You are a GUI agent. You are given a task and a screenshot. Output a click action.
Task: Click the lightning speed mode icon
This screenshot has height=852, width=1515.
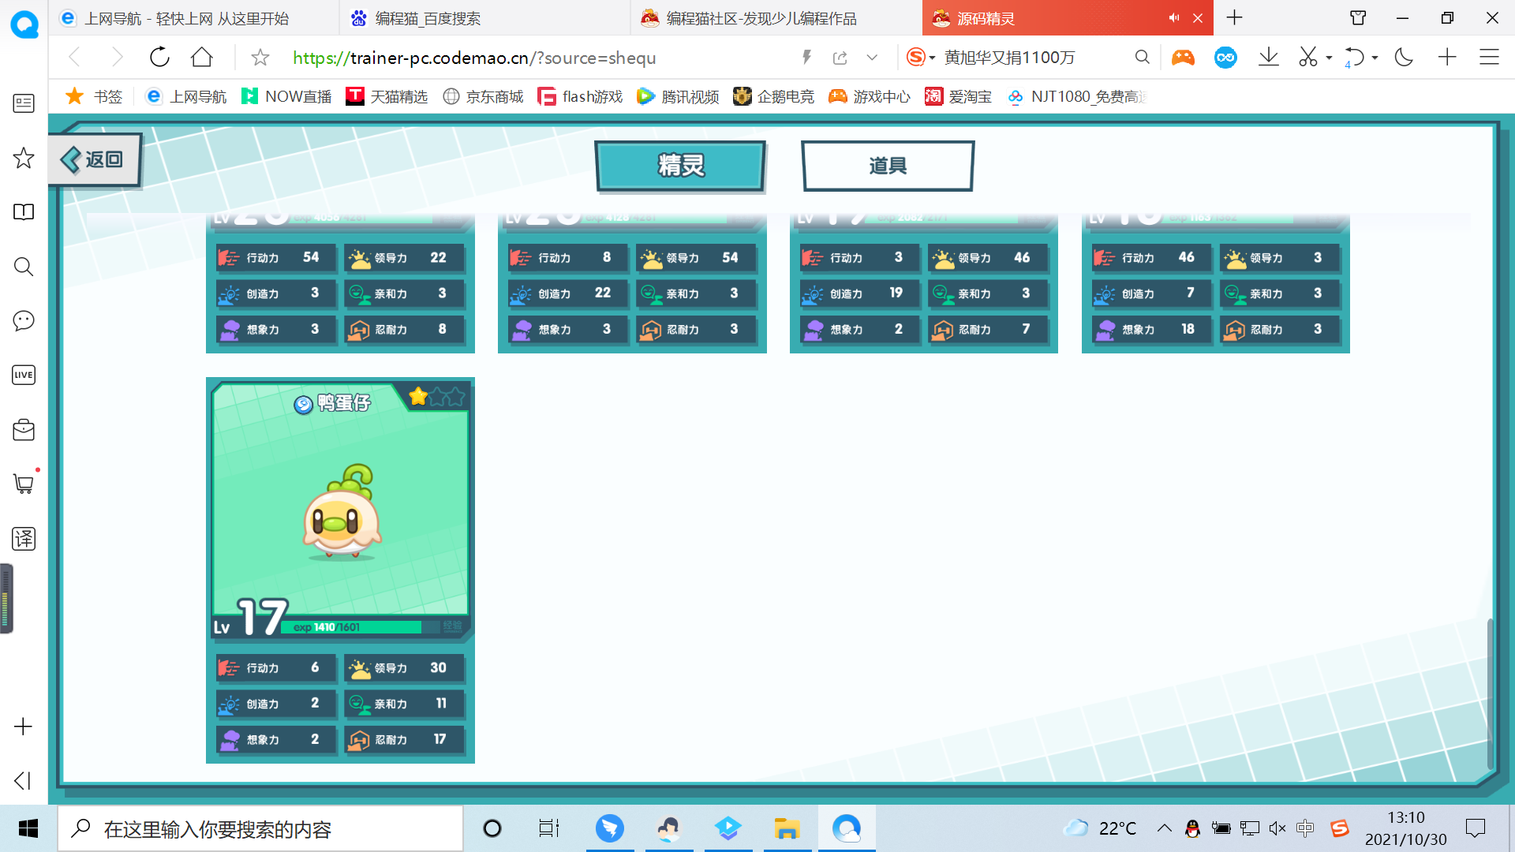[806, 57]
